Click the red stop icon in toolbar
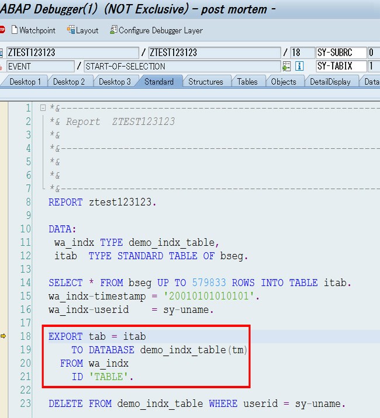380x418 pixels. point(2,30)
